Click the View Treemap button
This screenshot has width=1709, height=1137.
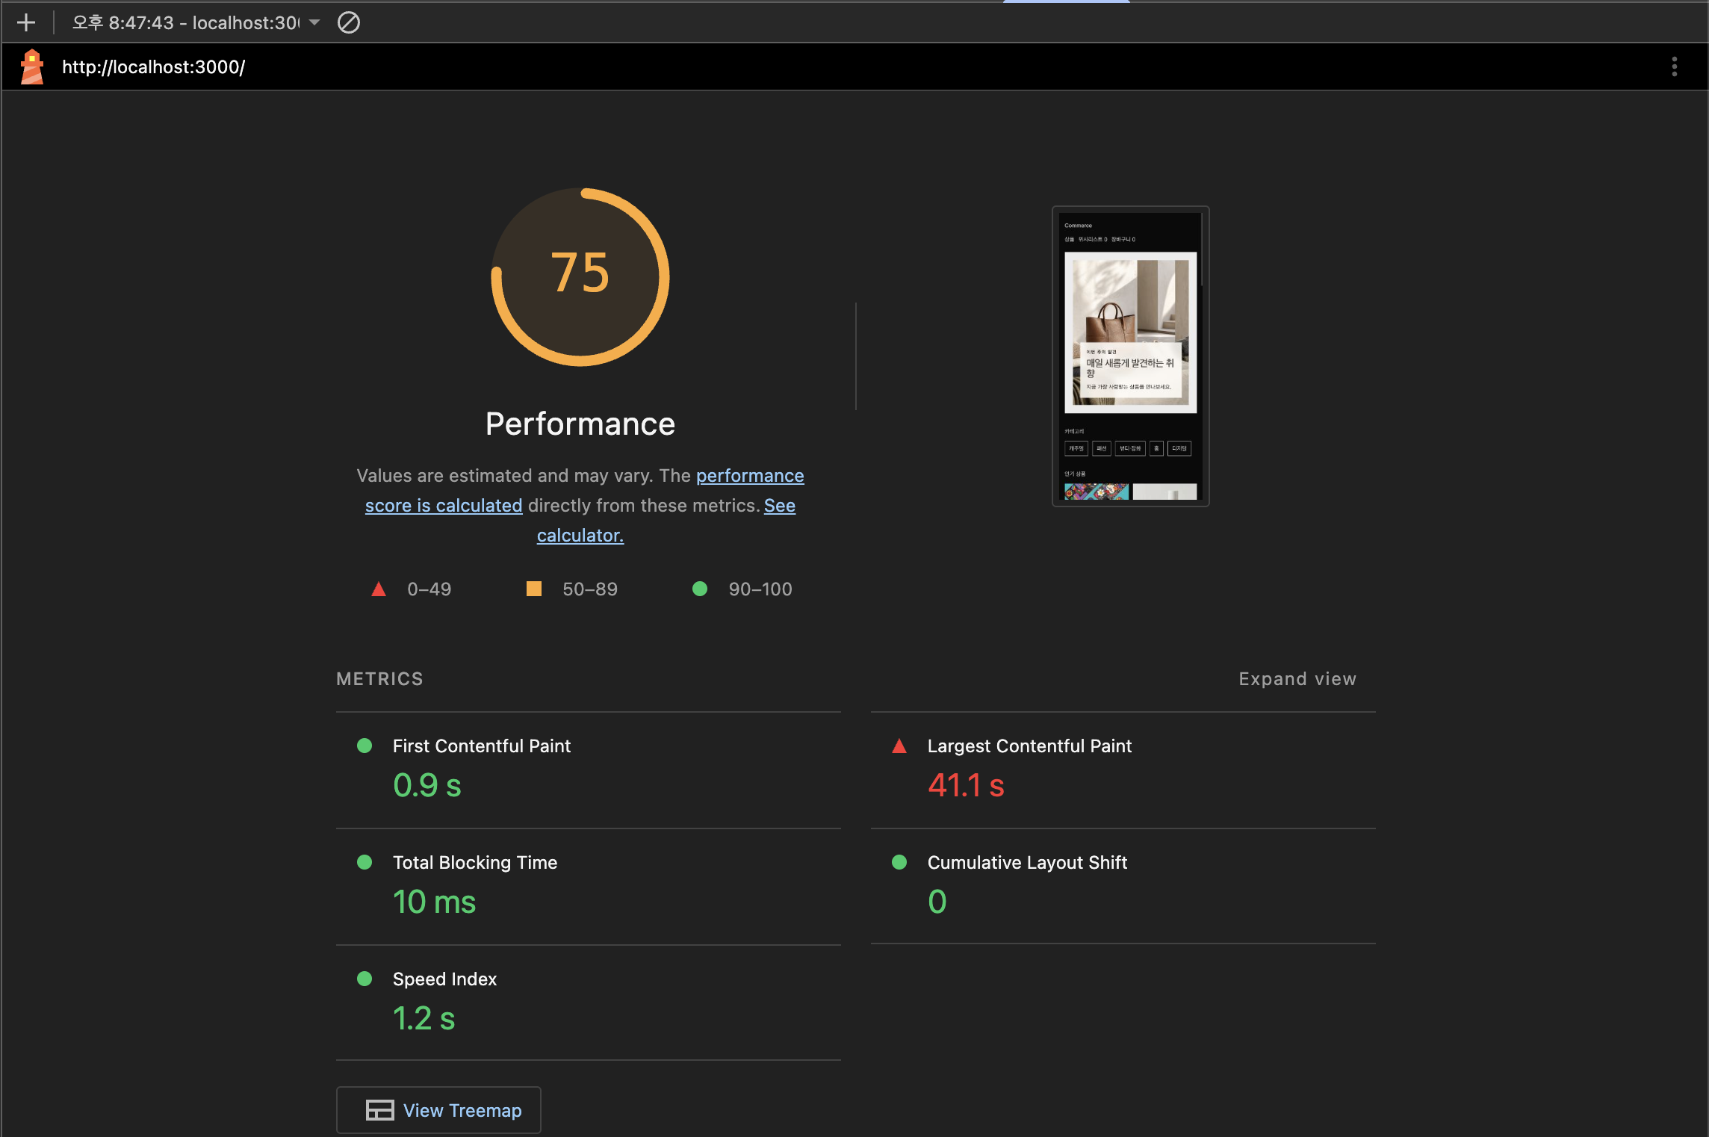[x=438, y=1110]
